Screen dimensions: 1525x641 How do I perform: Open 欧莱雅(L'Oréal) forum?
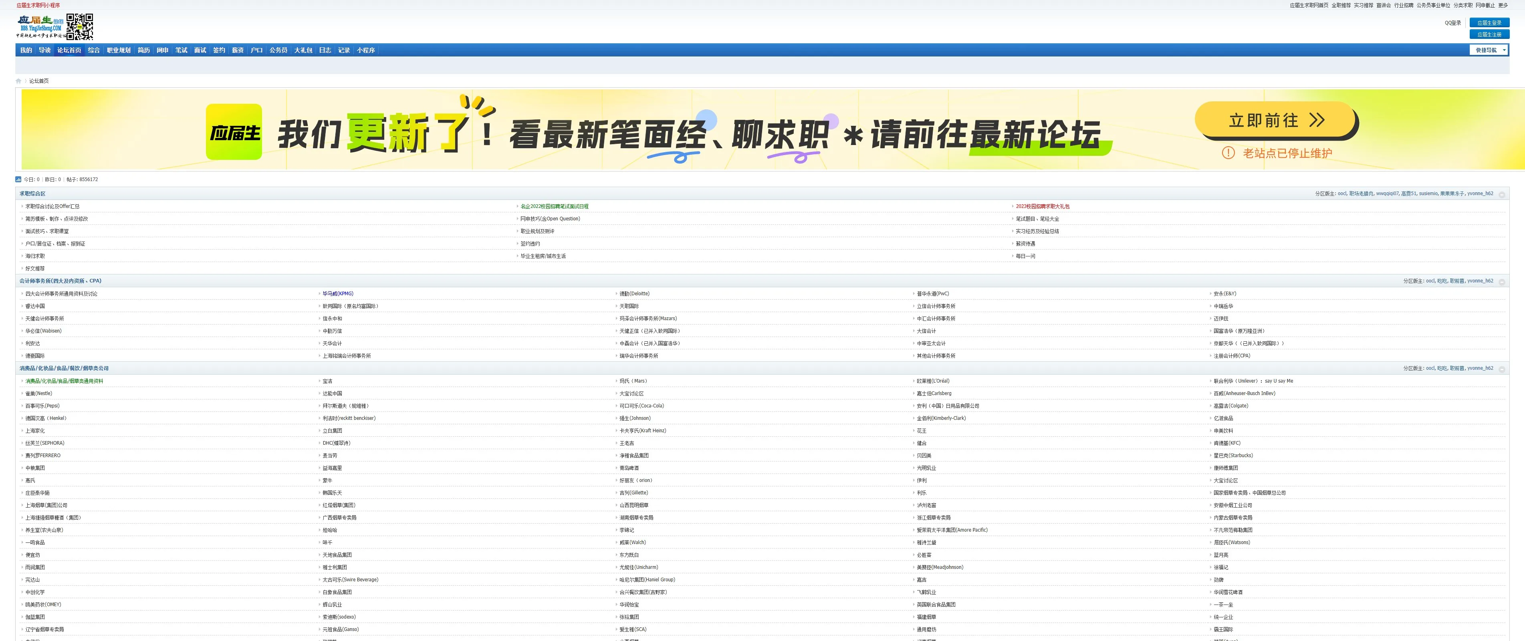[x=933, y=381]
